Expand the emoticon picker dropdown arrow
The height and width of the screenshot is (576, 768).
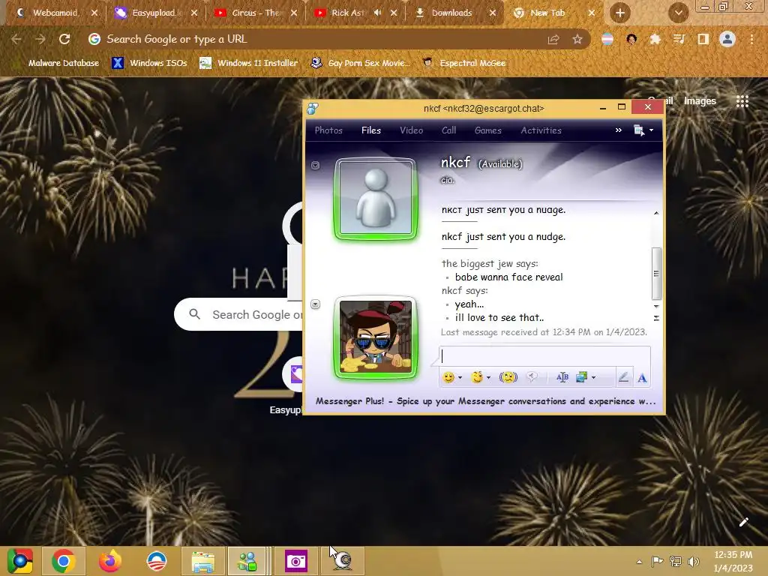click(460, 378)
